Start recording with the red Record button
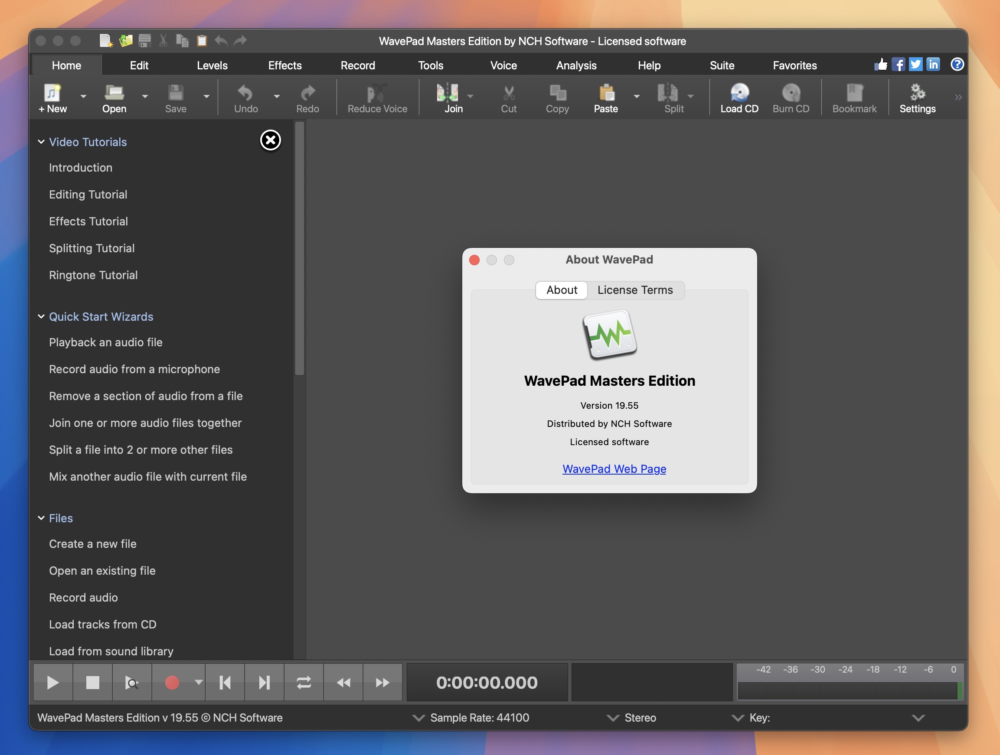1000x755 pixels. coord(172,682)
